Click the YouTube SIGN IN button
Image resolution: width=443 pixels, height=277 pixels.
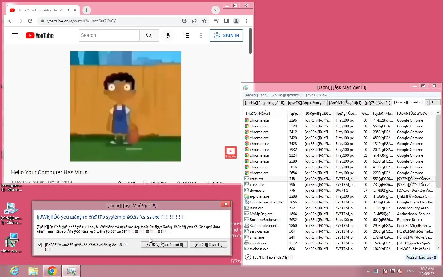226,35
